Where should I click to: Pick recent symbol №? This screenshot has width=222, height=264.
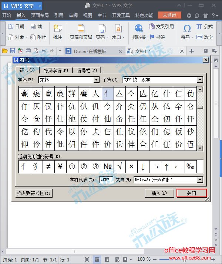(108, 166)
